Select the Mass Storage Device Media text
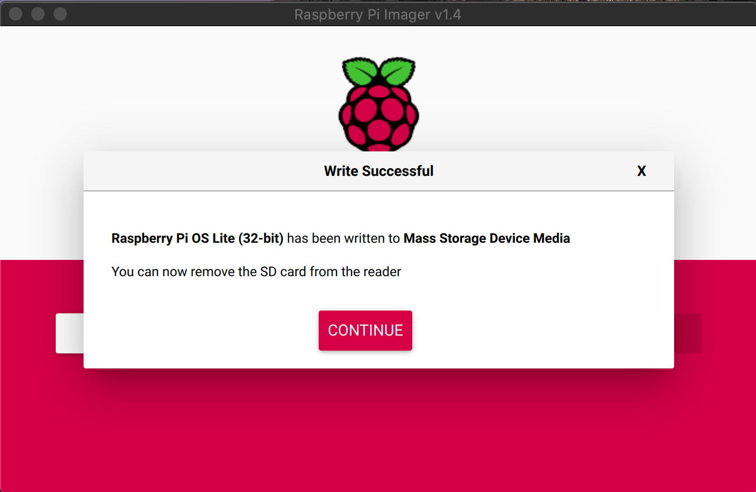Viewport: 756px width, 492px height. coord(486,239)
